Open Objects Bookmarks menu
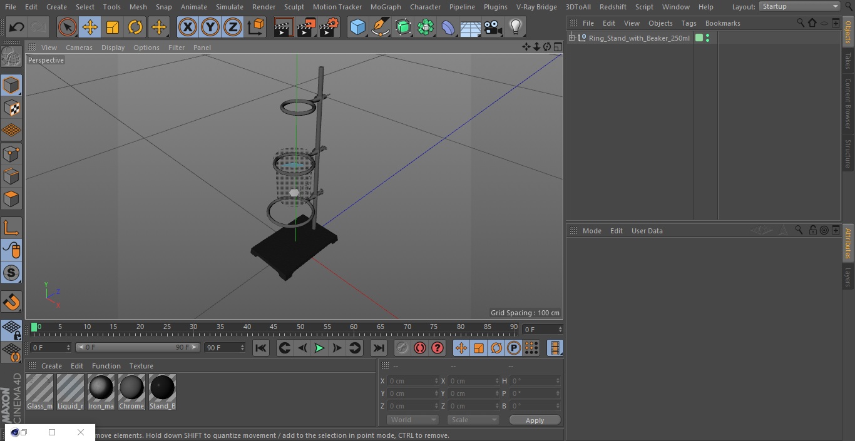Screen dimensions: 855x441 pos(723,23)
